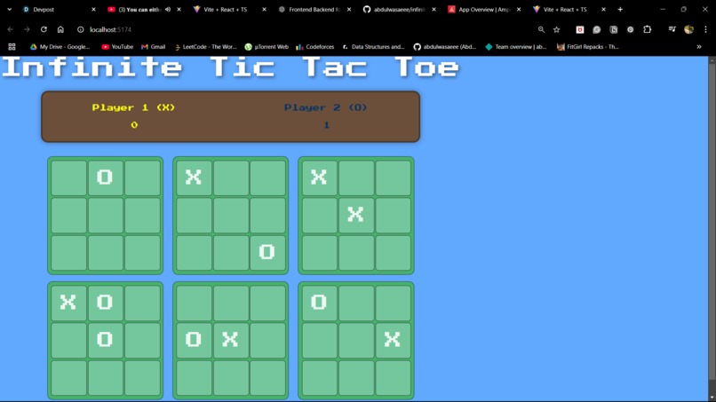Open the Extensions puzzle icon
This screenshot has height=402, width=716.
click(647, 29)
